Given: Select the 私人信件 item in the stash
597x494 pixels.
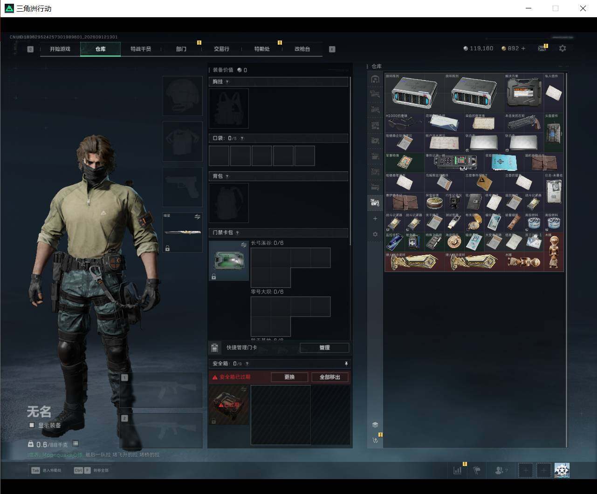Looking at the screenshot, I should (x=554, y=93).
